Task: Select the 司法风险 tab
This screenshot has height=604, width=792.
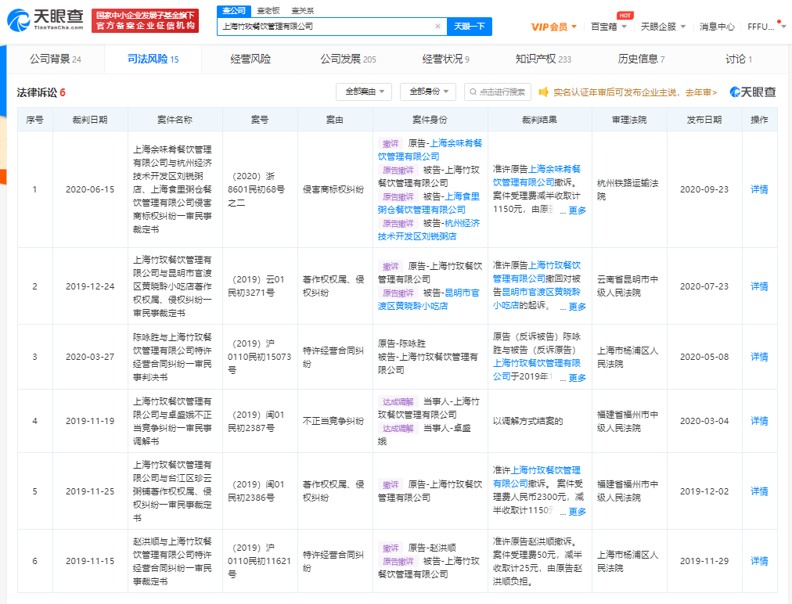Action: 153,59
